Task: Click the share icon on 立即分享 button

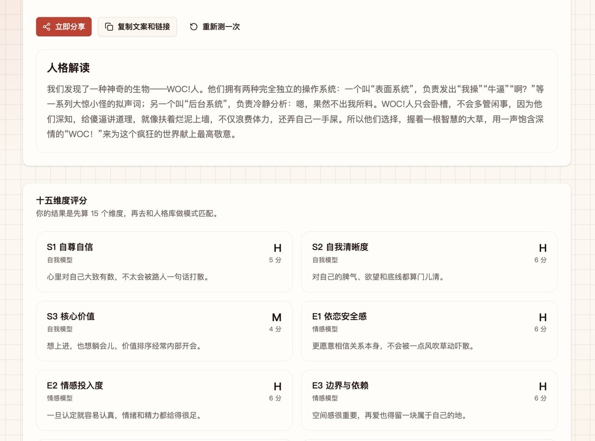Action: point(46,27)
